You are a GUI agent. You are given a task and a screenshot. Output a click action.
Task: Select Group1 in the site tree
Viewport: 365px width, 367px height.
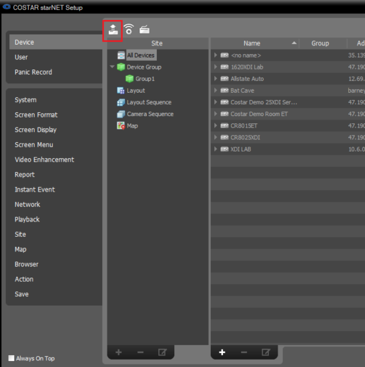pyautogui.click(x=145, y=79)
